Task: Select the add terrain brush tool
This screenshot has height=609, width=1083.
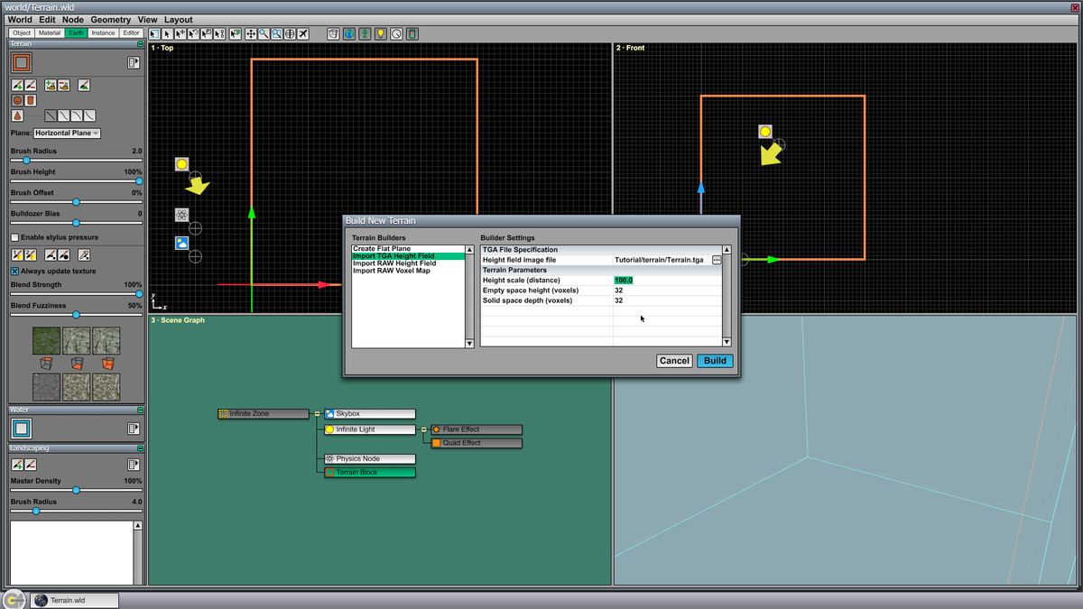Action: click(15, 86)
